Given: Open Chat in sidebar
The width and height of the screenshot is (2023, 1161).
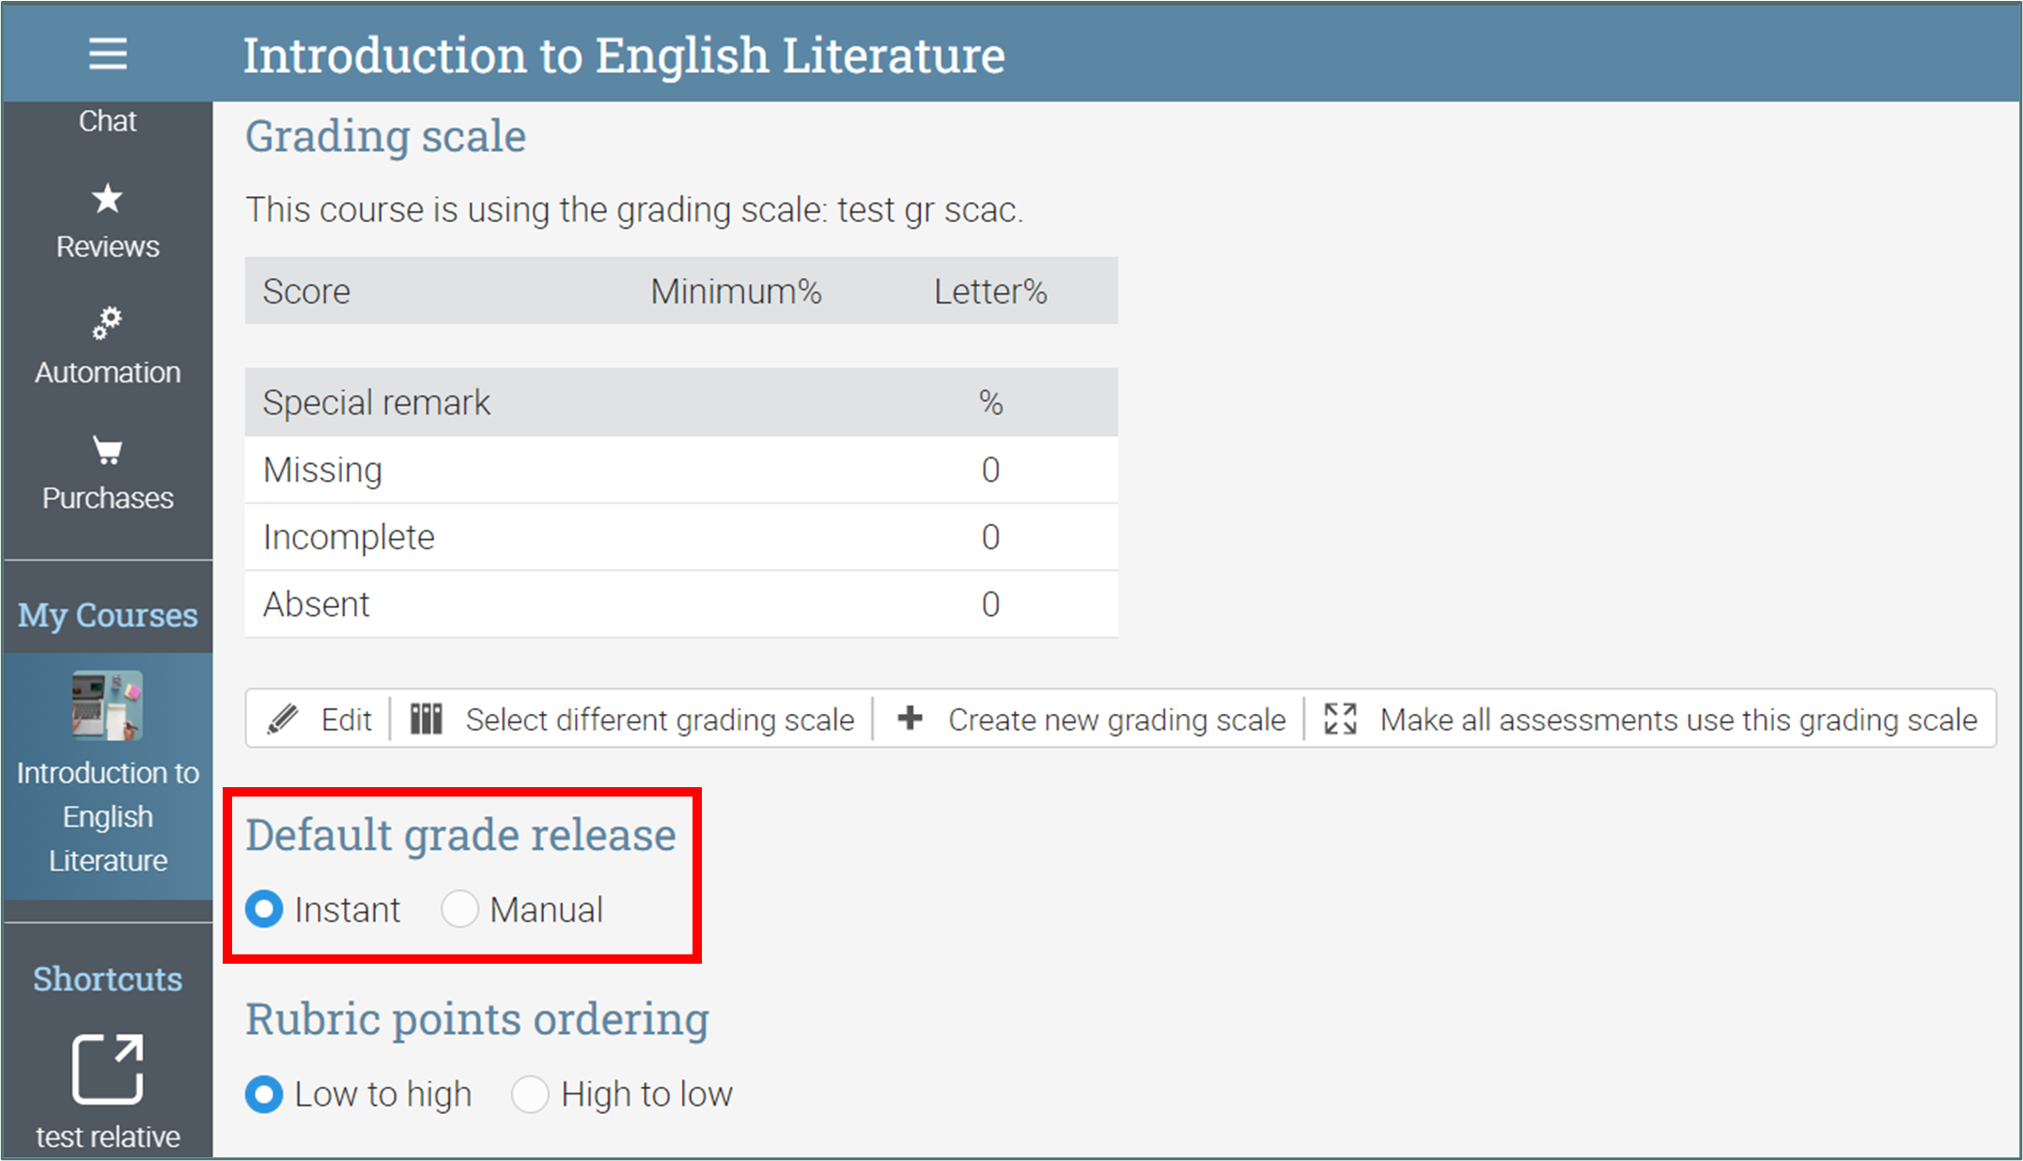Looking at the screenshot, I should (107, 121).
